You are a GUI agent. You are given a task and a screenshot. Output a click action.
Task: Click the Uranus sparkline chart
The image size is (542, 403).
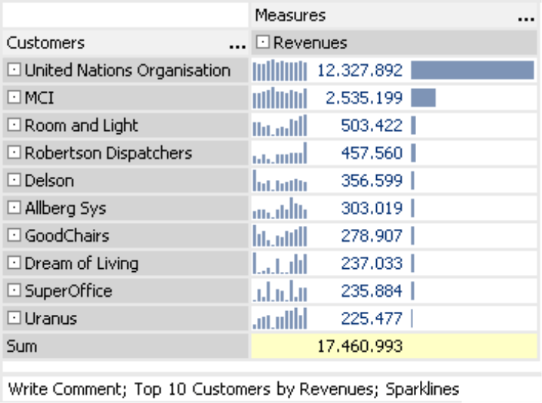[280, 319]
